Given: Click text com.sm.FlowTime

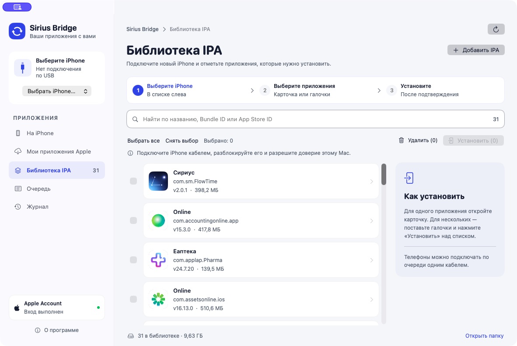Looking at the screenshot, I should point(195,182).
